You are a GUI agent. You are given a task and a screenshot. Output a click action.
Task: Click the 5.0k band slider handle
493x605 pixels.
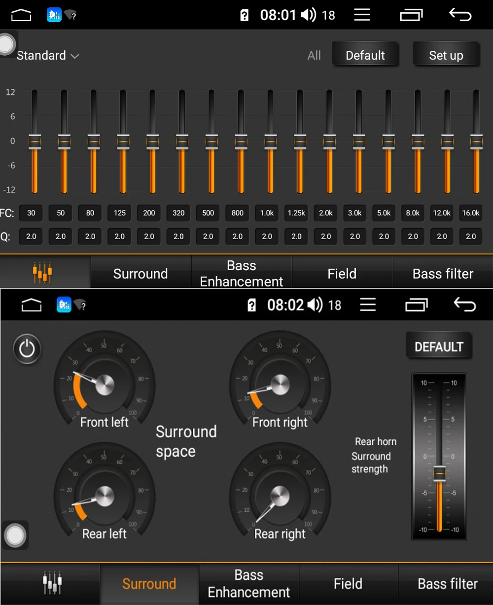(388, 142)
